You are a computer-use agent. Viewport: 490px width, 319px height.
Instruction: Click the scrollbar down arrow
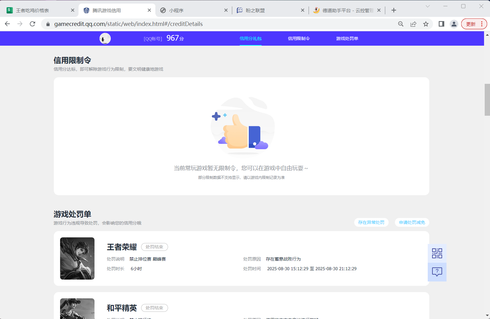487,316
